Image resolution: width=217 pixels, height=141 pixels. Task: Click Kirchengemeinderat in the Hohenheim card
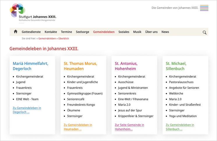point(132,76)
